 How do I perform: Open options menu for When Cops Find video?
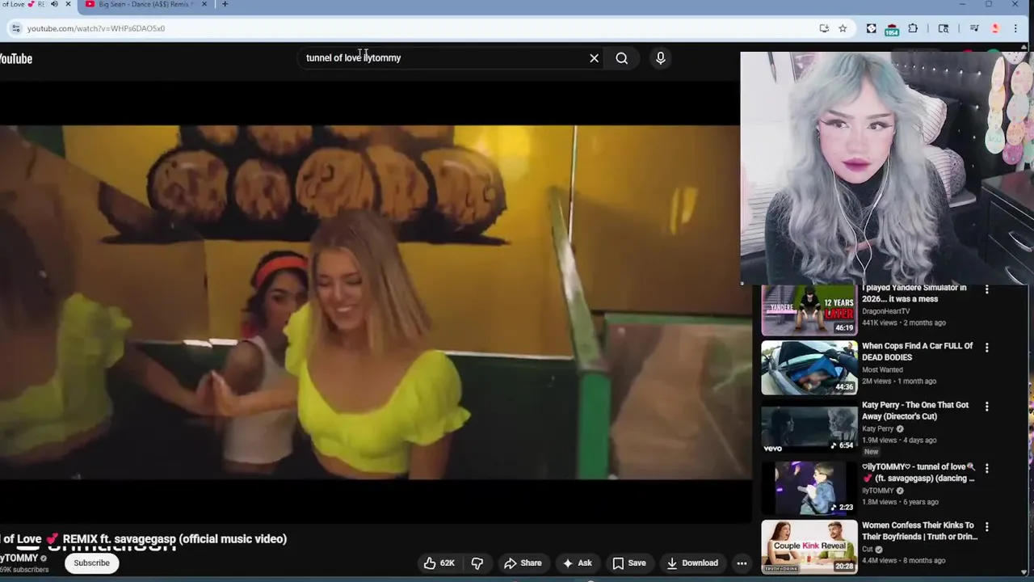tap(986, 348)
